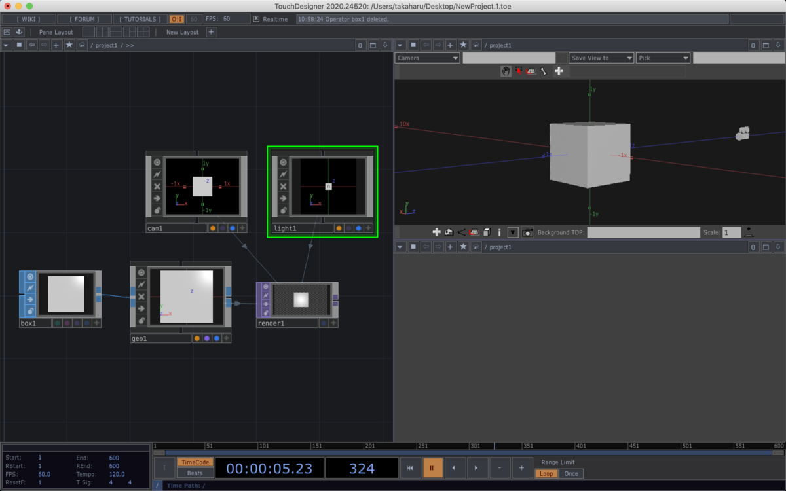
Task: Jump to start of timeline
Action: [410, 468]
